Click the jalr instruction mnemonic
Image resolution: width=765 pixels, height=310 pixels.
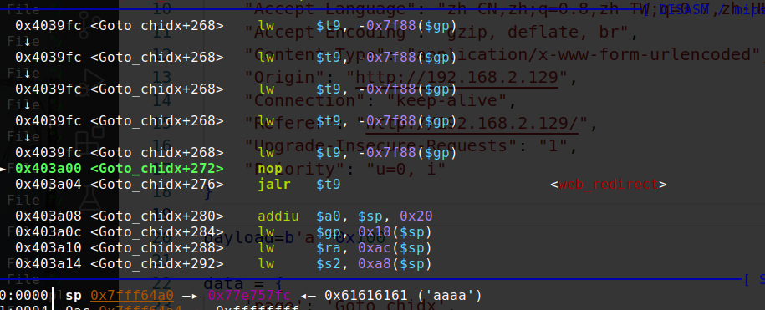273,185
